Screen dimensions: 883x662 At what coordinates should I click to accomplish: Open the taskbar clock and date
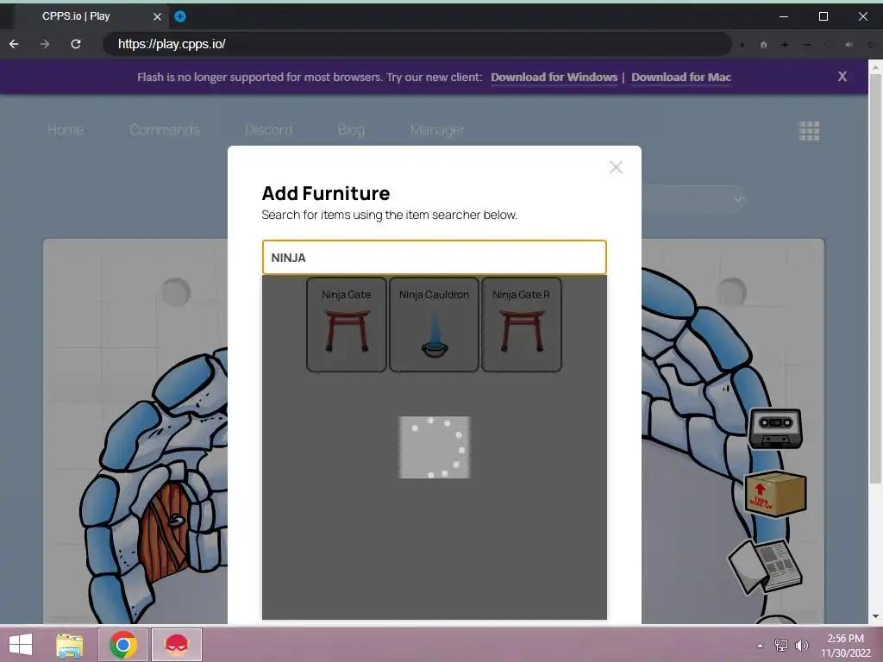click(x=845, y=645)
